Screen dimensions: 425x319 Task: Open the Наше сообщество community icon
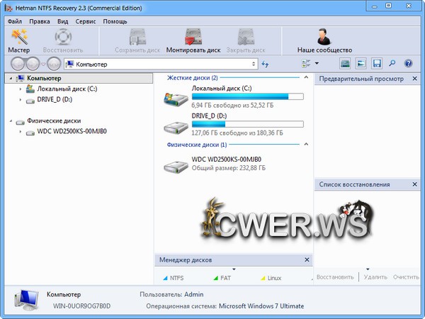(x=324, y=38)
